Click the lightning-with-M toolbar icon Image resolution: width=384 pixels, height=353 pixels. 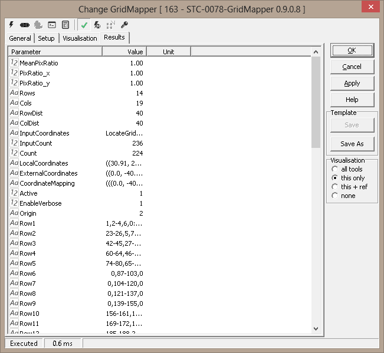click(97, 25)
